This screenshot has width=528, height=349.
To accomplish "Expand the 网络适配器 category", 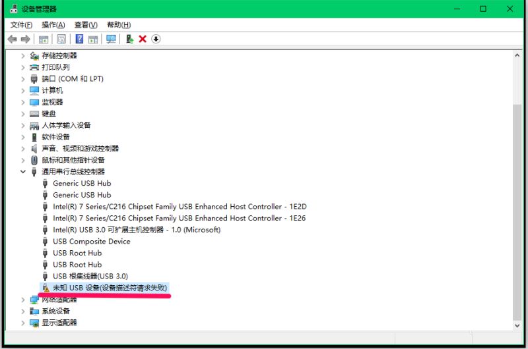I will click(24, 300).
